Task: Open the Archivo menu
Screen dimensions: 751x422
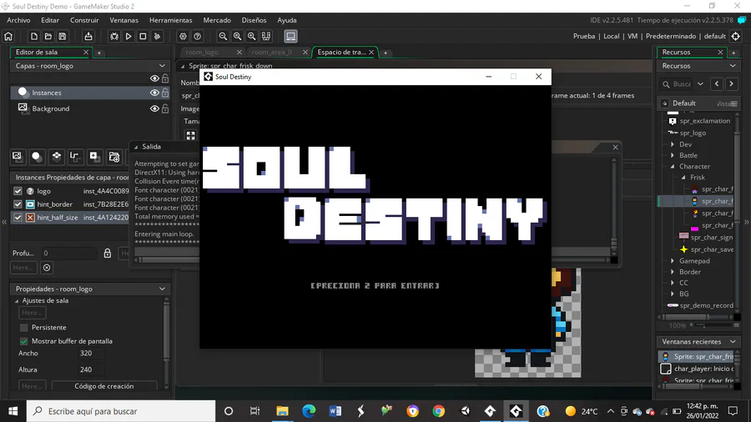Action: pyautogui.click(x=18, y=20)
